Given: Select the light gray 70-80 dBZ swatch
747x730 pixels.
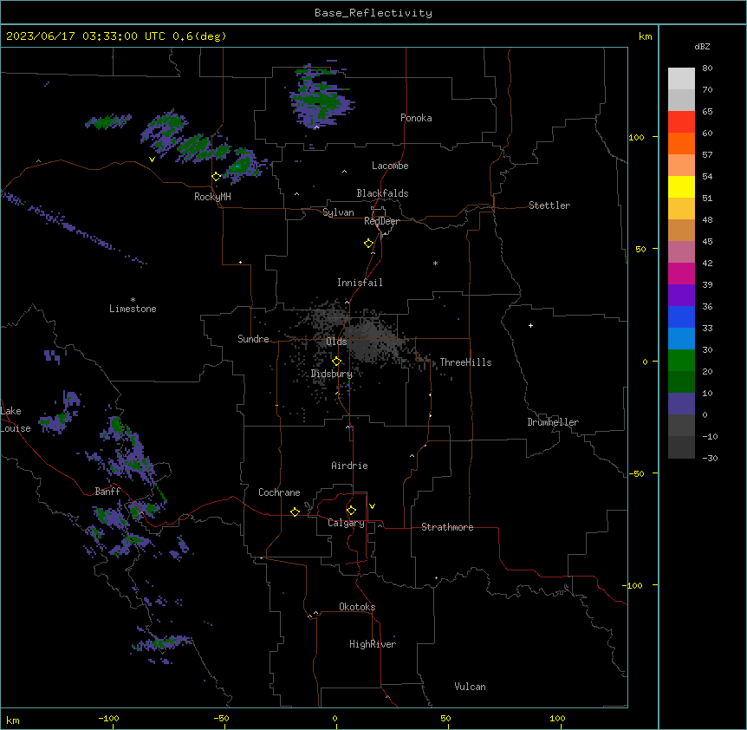Looking at the screenshot, I should click(681, 79).
